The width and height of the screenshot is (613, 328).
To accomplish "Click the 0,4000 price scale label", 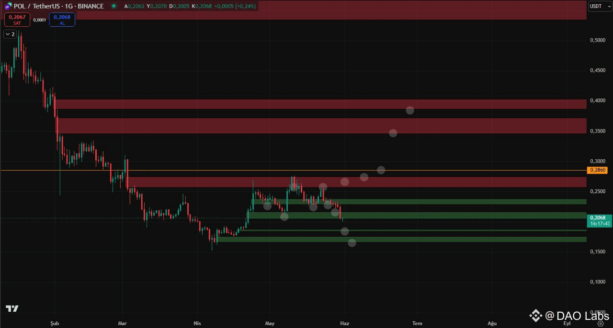I will click(597, 100).
